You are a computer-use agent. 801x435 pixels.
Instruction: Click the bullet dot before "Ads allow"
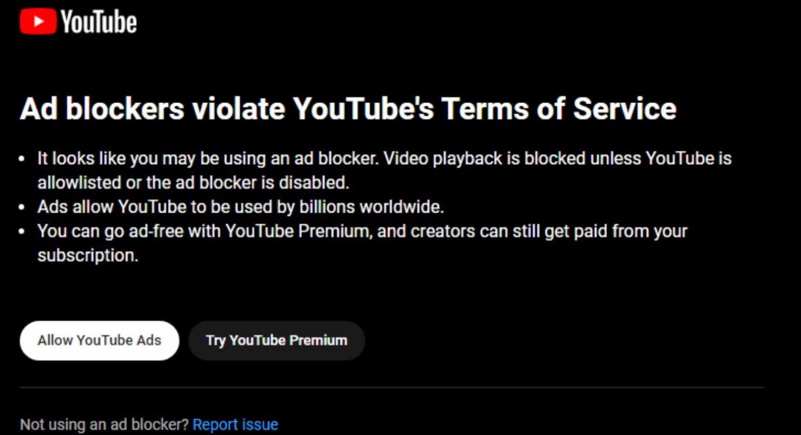click(22, 207)
